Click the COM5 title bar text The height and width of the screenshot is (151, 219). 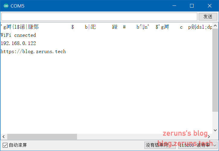tap(18, 6)
